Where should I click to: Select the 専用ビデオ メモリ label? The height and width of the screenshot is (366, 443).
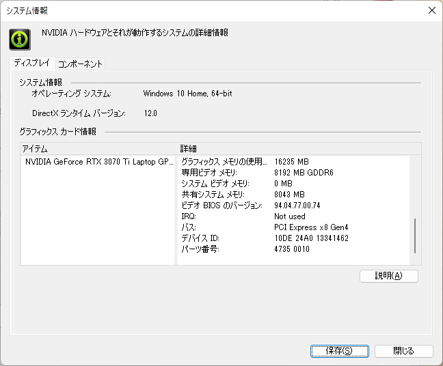209,173
